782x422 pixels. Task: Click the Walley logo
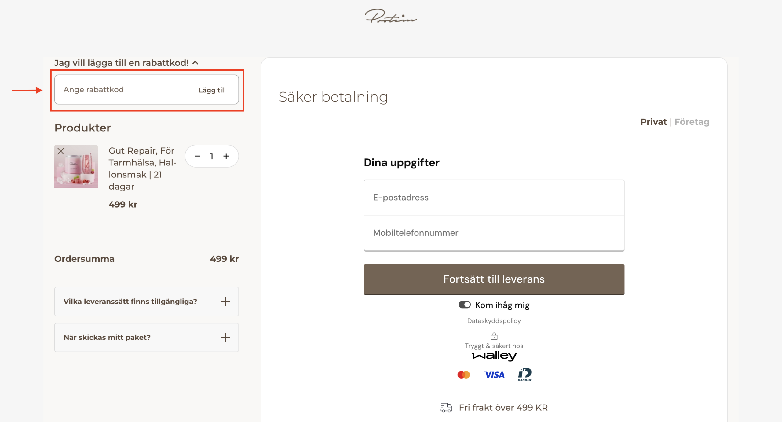[494, 356]
